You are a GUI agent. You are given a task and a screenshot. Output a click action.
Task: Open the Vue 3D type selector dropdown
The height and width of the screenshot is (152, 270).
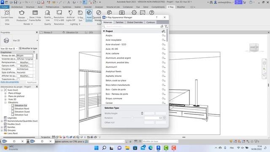37,41
